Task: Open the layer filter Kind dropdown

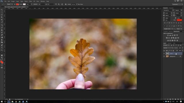Action: pyautogui.click(x=166, y=45)
